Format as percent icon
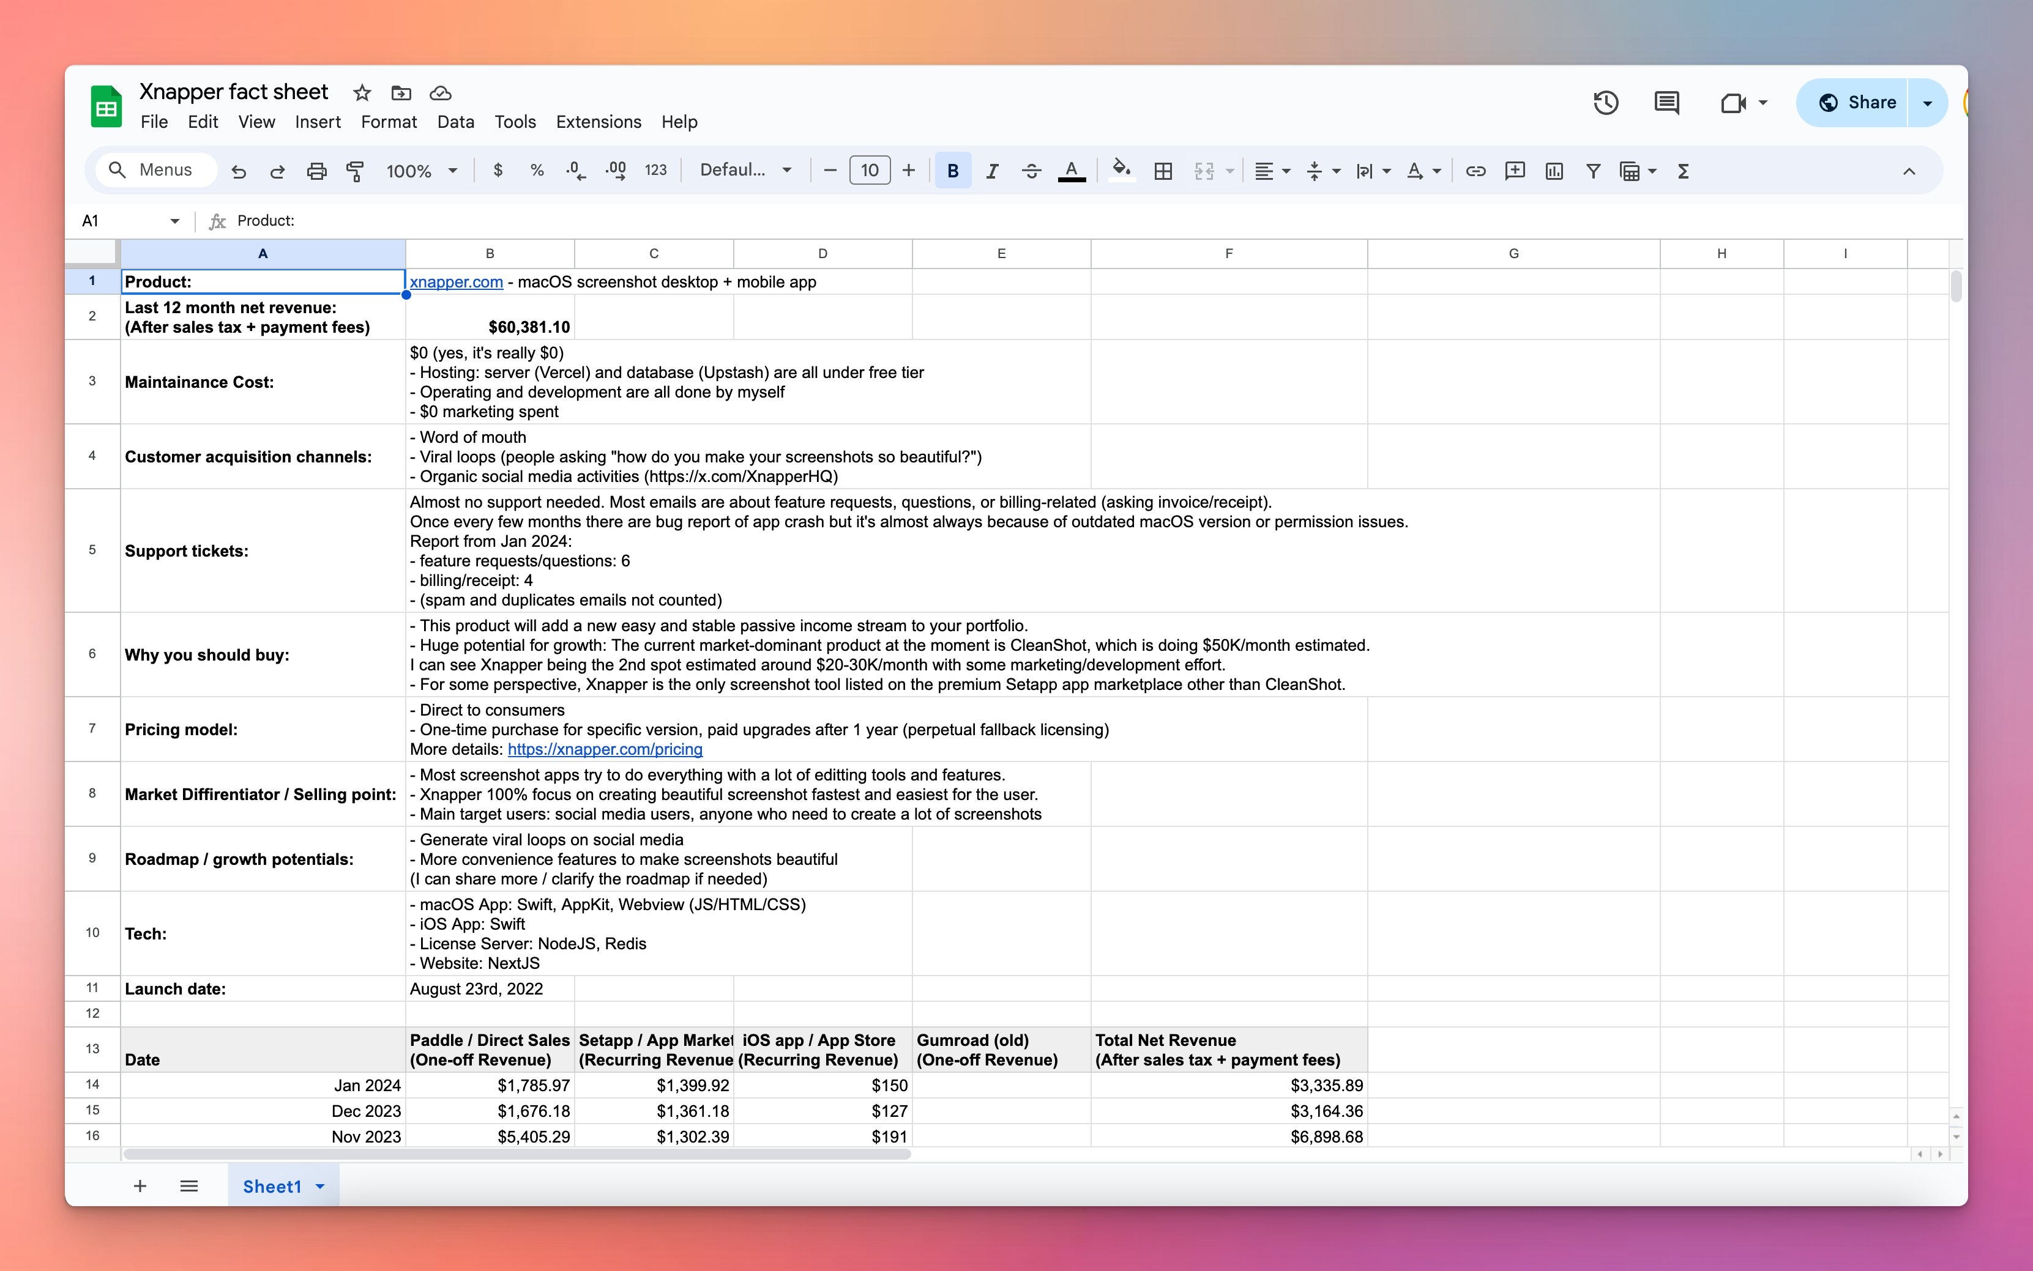 [x=537, y=171]
